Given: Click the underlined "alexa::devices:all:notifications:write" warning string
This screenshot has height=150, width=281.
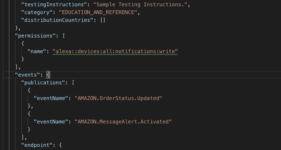Looking at the screenshot, I should pyautogui.click(x=115, y=51).
